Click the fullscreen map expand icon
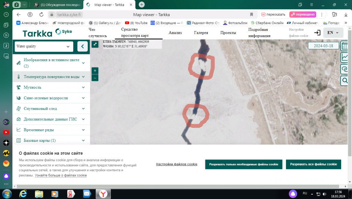352x199 pixels. [95, 44]
